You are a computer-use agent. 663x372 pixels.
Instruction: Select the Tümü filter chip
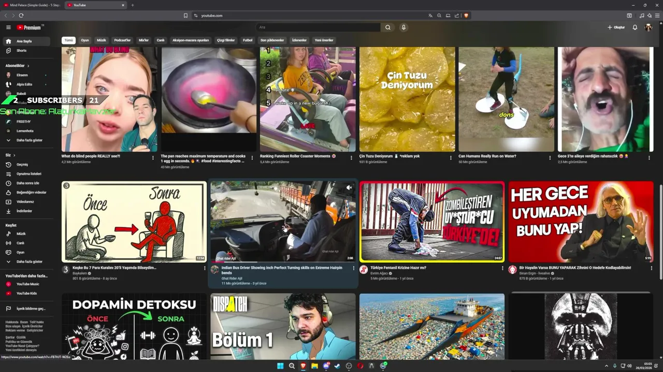pyautogui.click(x=68, y=40)
